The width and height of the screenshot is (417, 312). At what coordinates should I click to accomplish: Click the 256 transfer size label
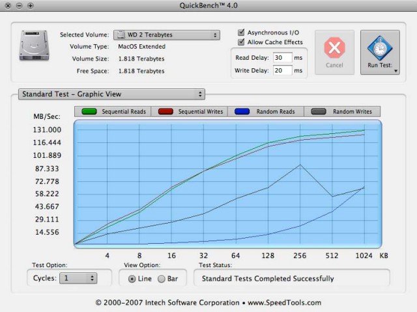(x=300, y=255)
